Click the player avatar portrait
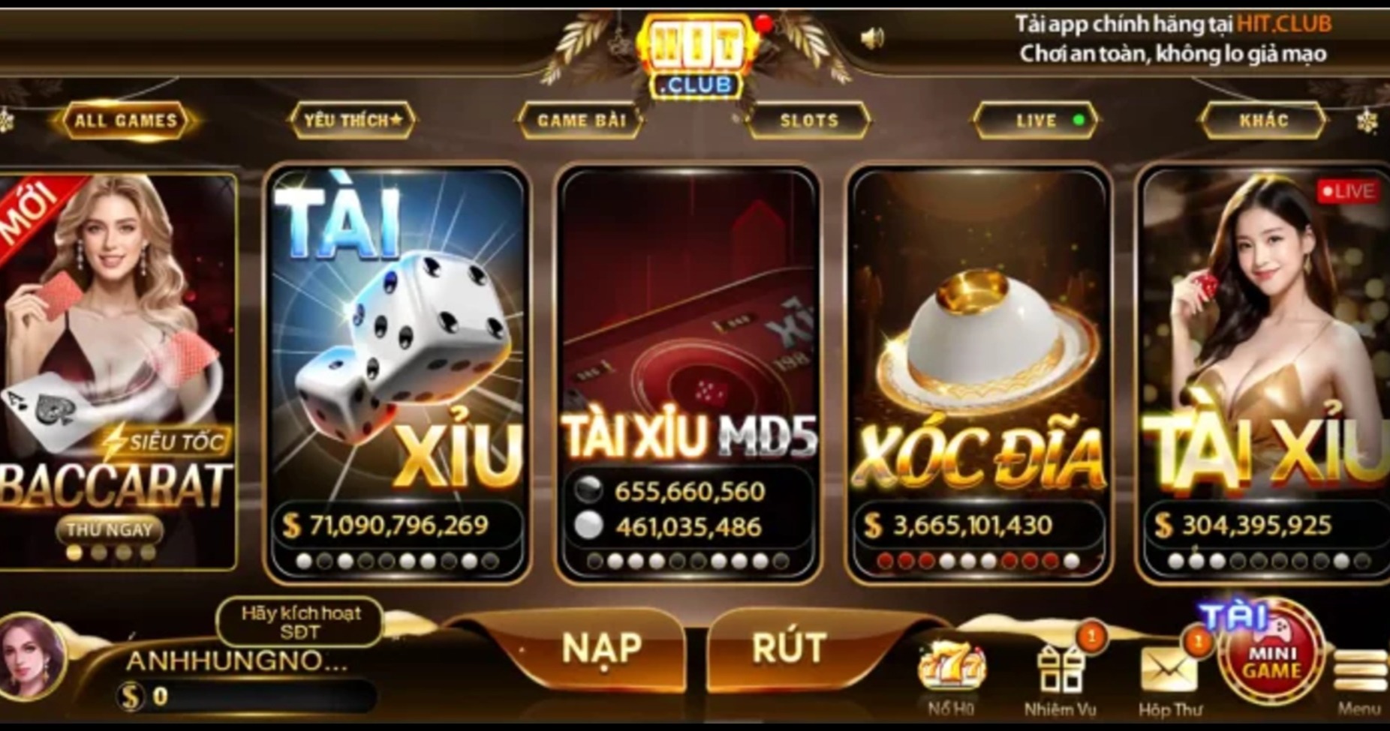The image size is (1390, 731). click(x=32, y=657)
